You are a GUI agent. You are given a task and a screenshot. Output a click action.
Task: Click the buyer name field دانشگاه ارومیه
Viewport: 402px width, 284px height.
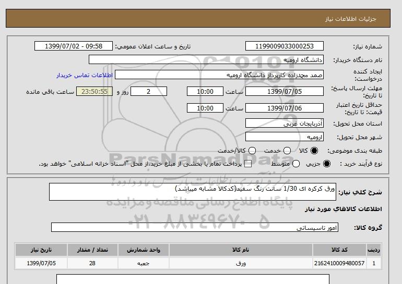coord(206,59)
